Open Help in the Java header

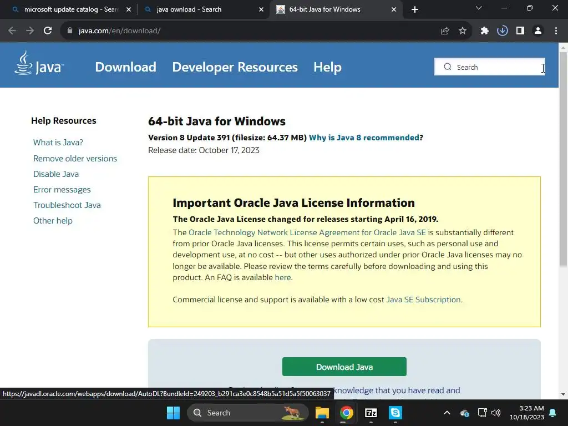click(x=327, y=67)
